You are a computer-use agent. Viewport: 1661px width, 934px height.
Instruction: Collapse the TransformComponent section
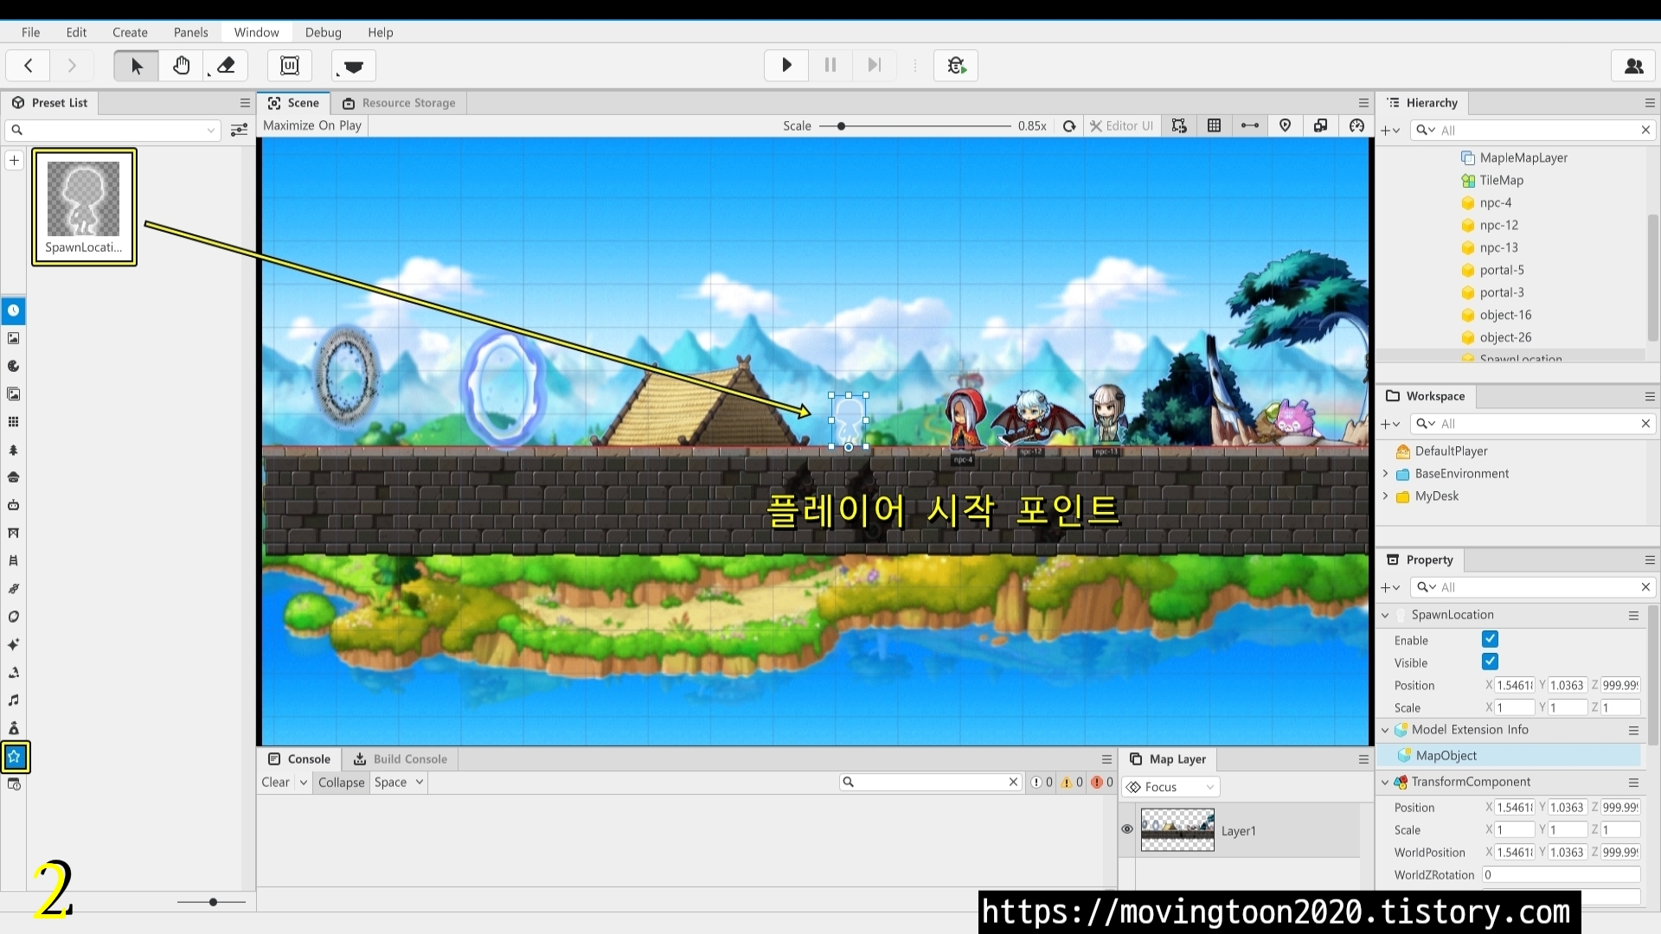[1385, 782]
